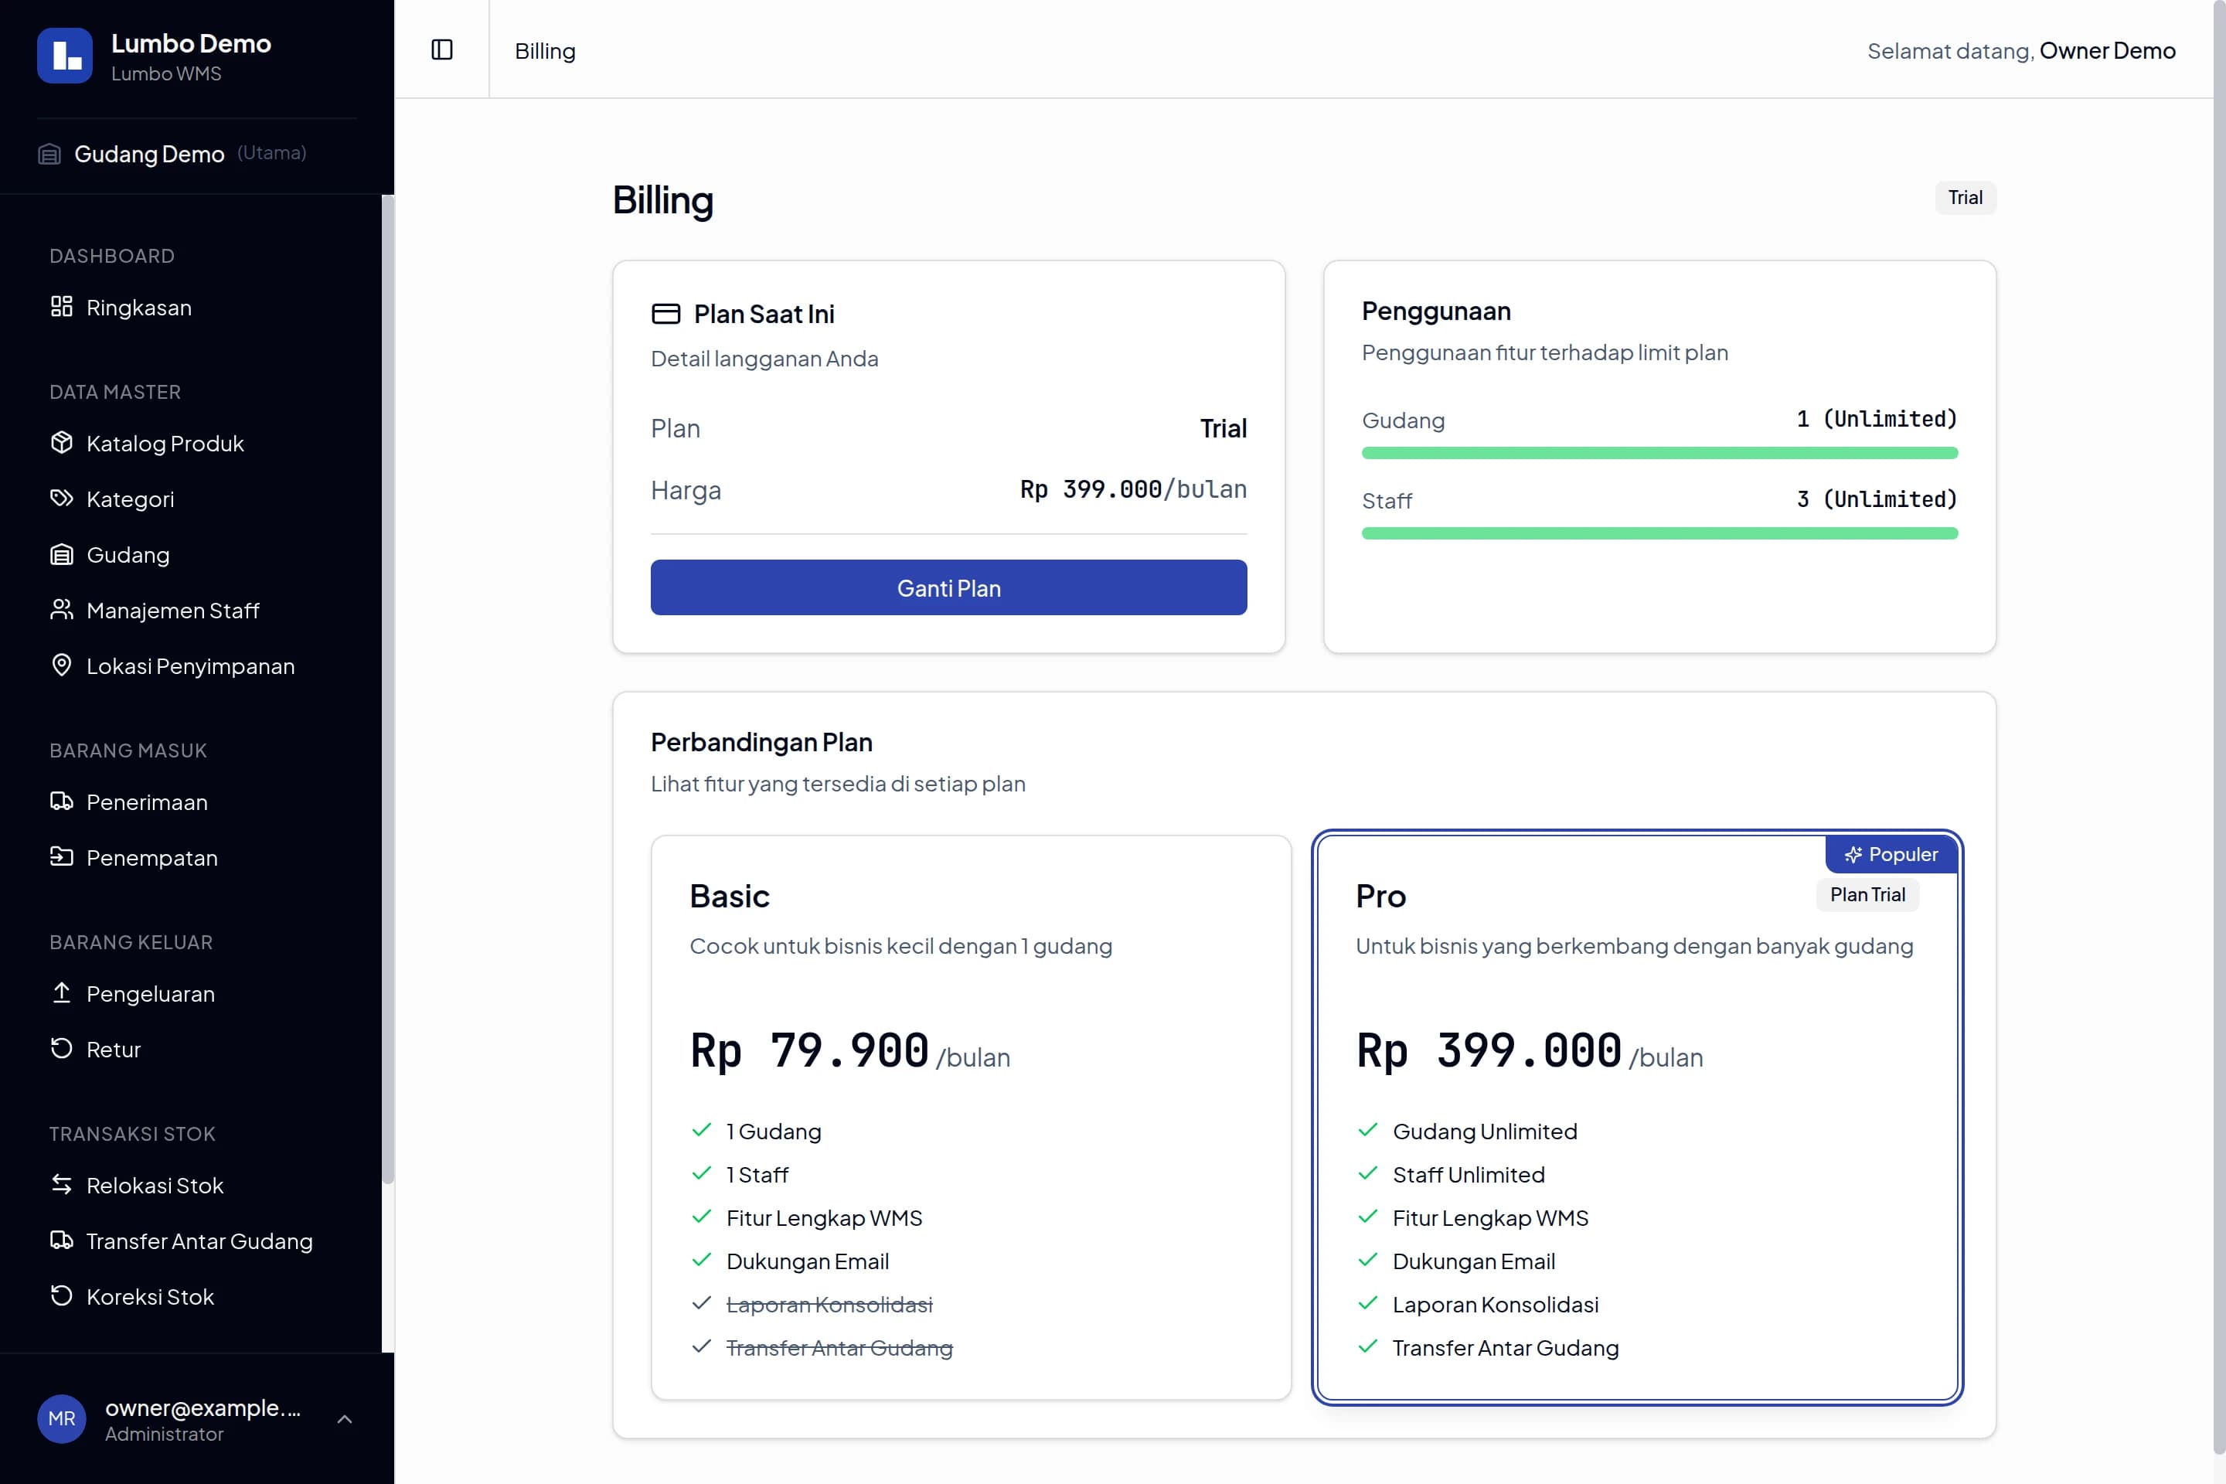2226x1484 pixels.
Task: Select the Basic plan card
Action: pos(971,1118)
